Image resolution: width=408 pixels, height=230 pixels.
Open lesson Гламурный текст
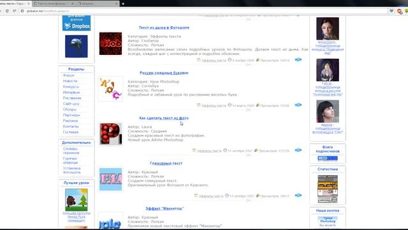(166, 164)
